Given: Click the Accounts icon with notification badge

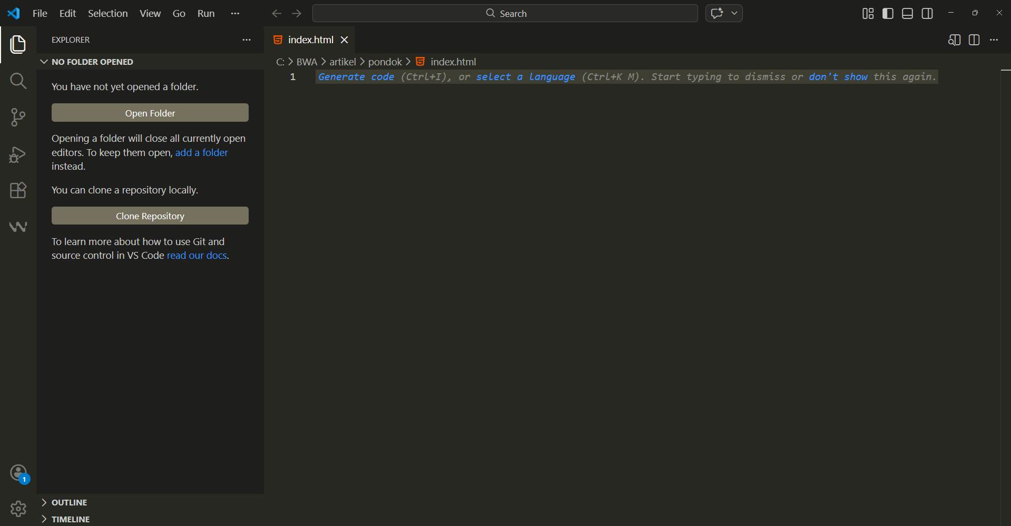Looking at the screenshot, I should [18, 473].
